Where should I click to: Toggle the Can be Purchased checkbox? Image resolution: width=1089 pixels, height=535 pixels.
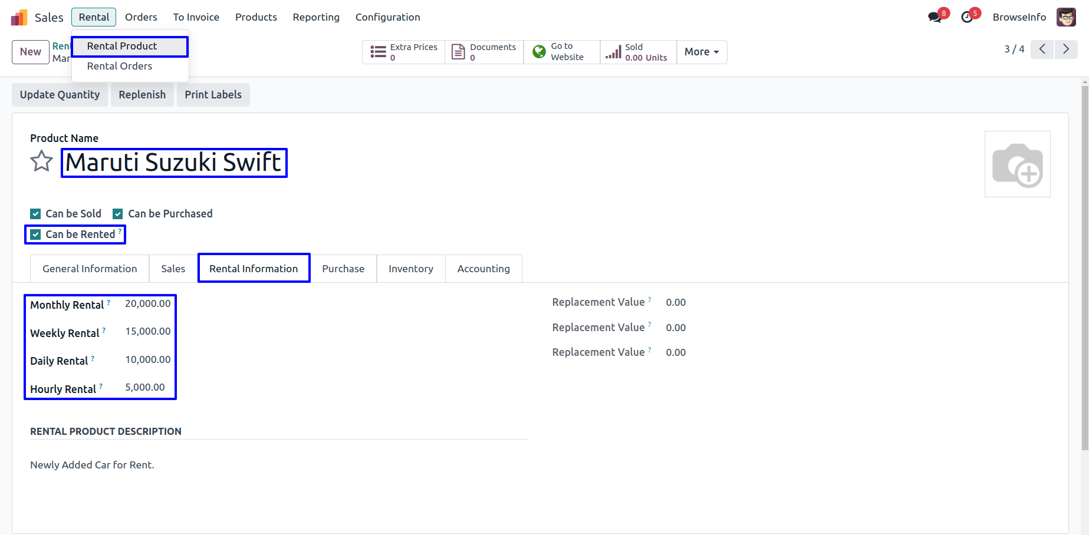118,214
